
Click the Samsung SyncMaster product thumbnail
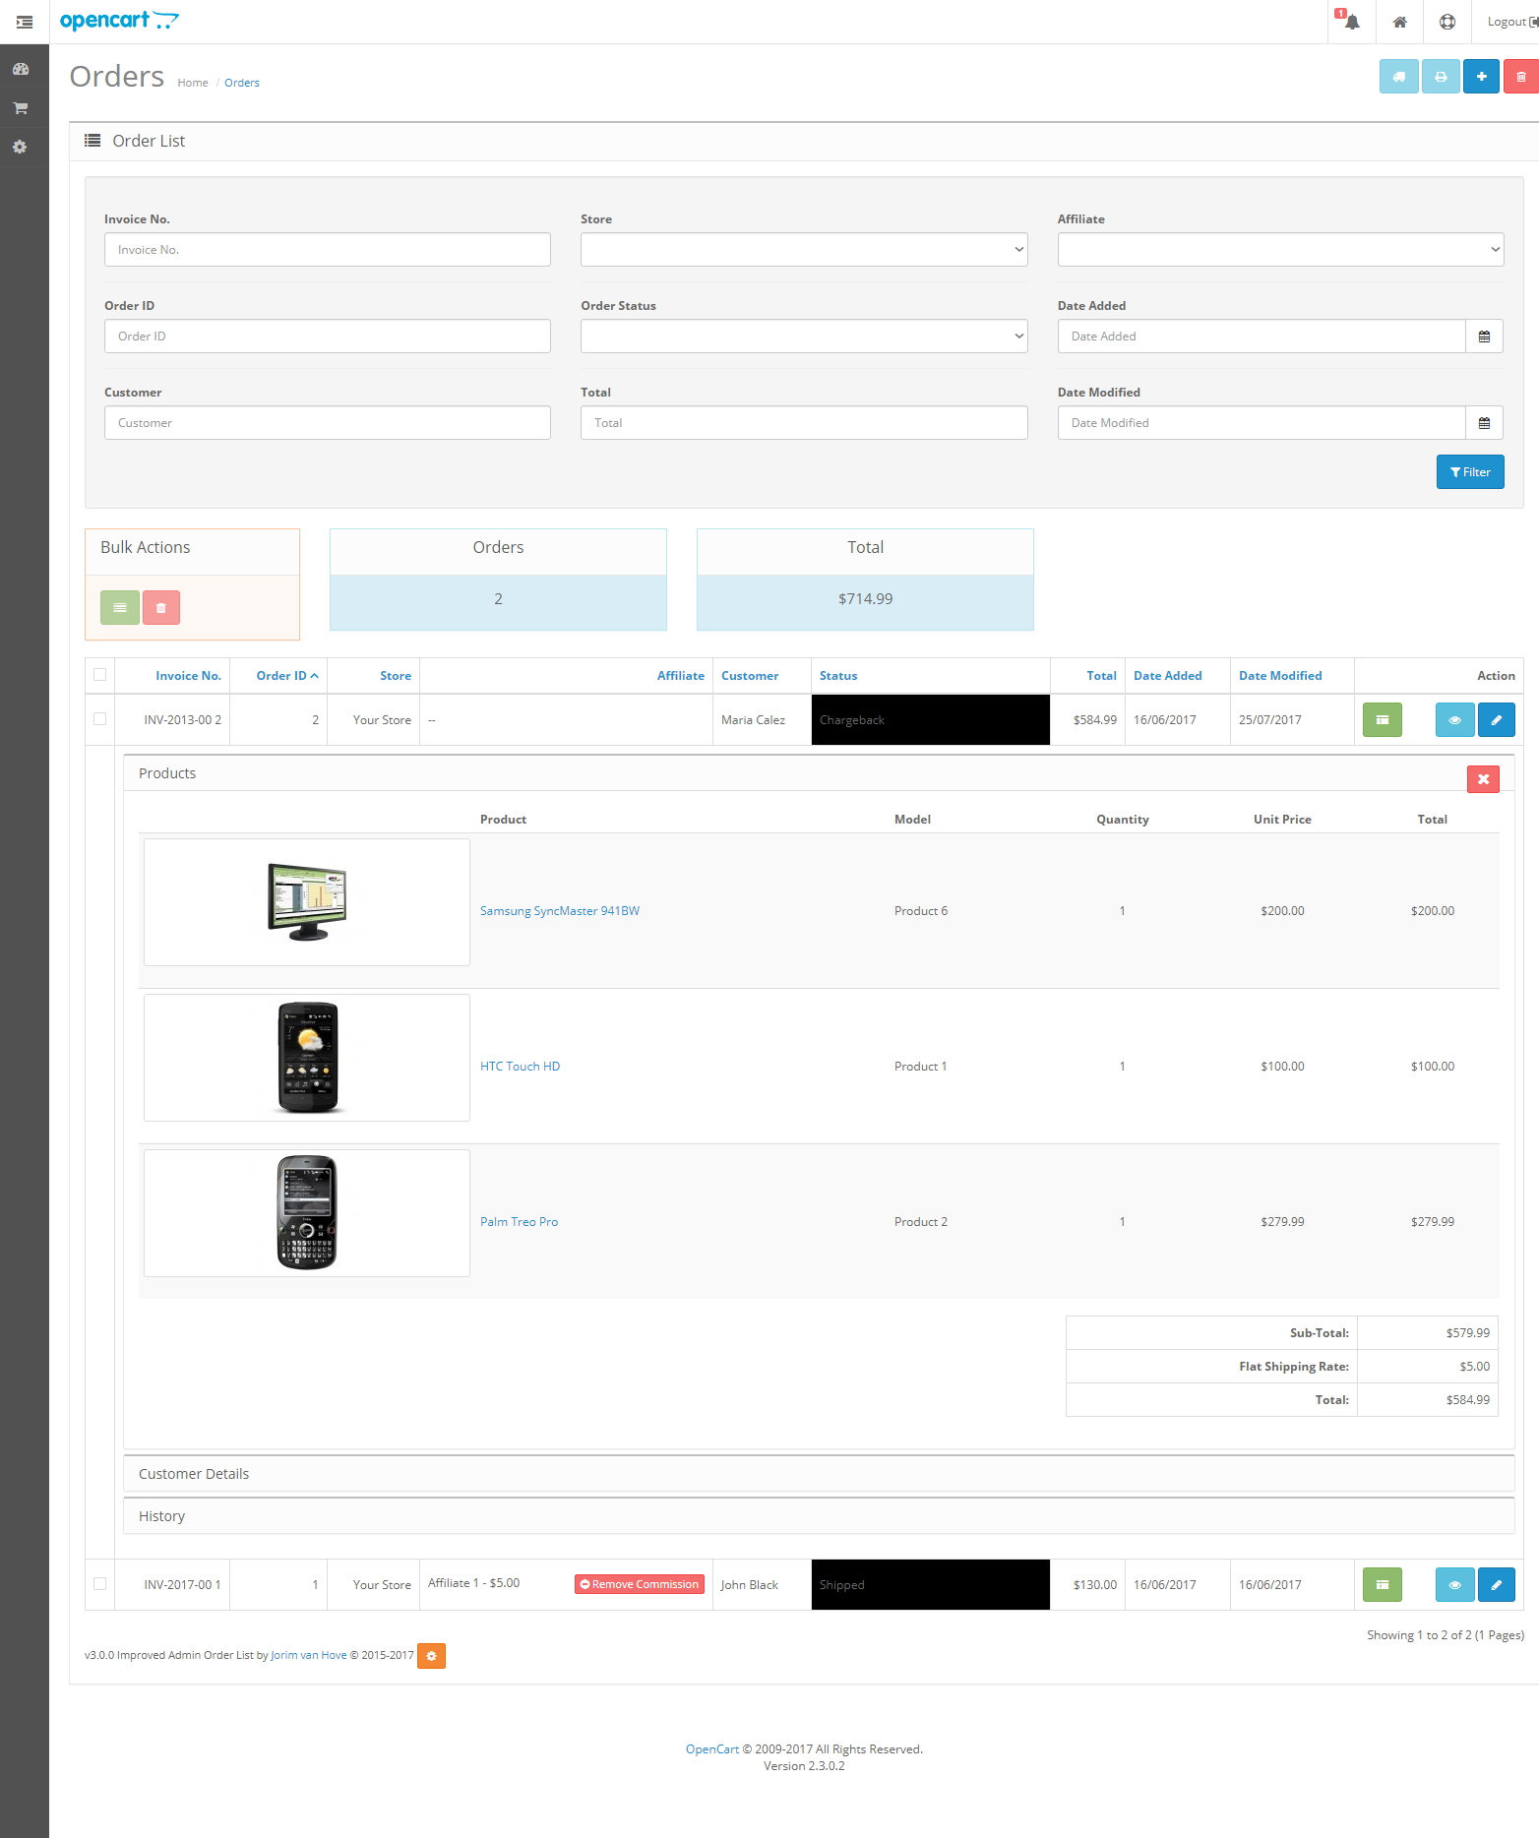click(307, 902)
